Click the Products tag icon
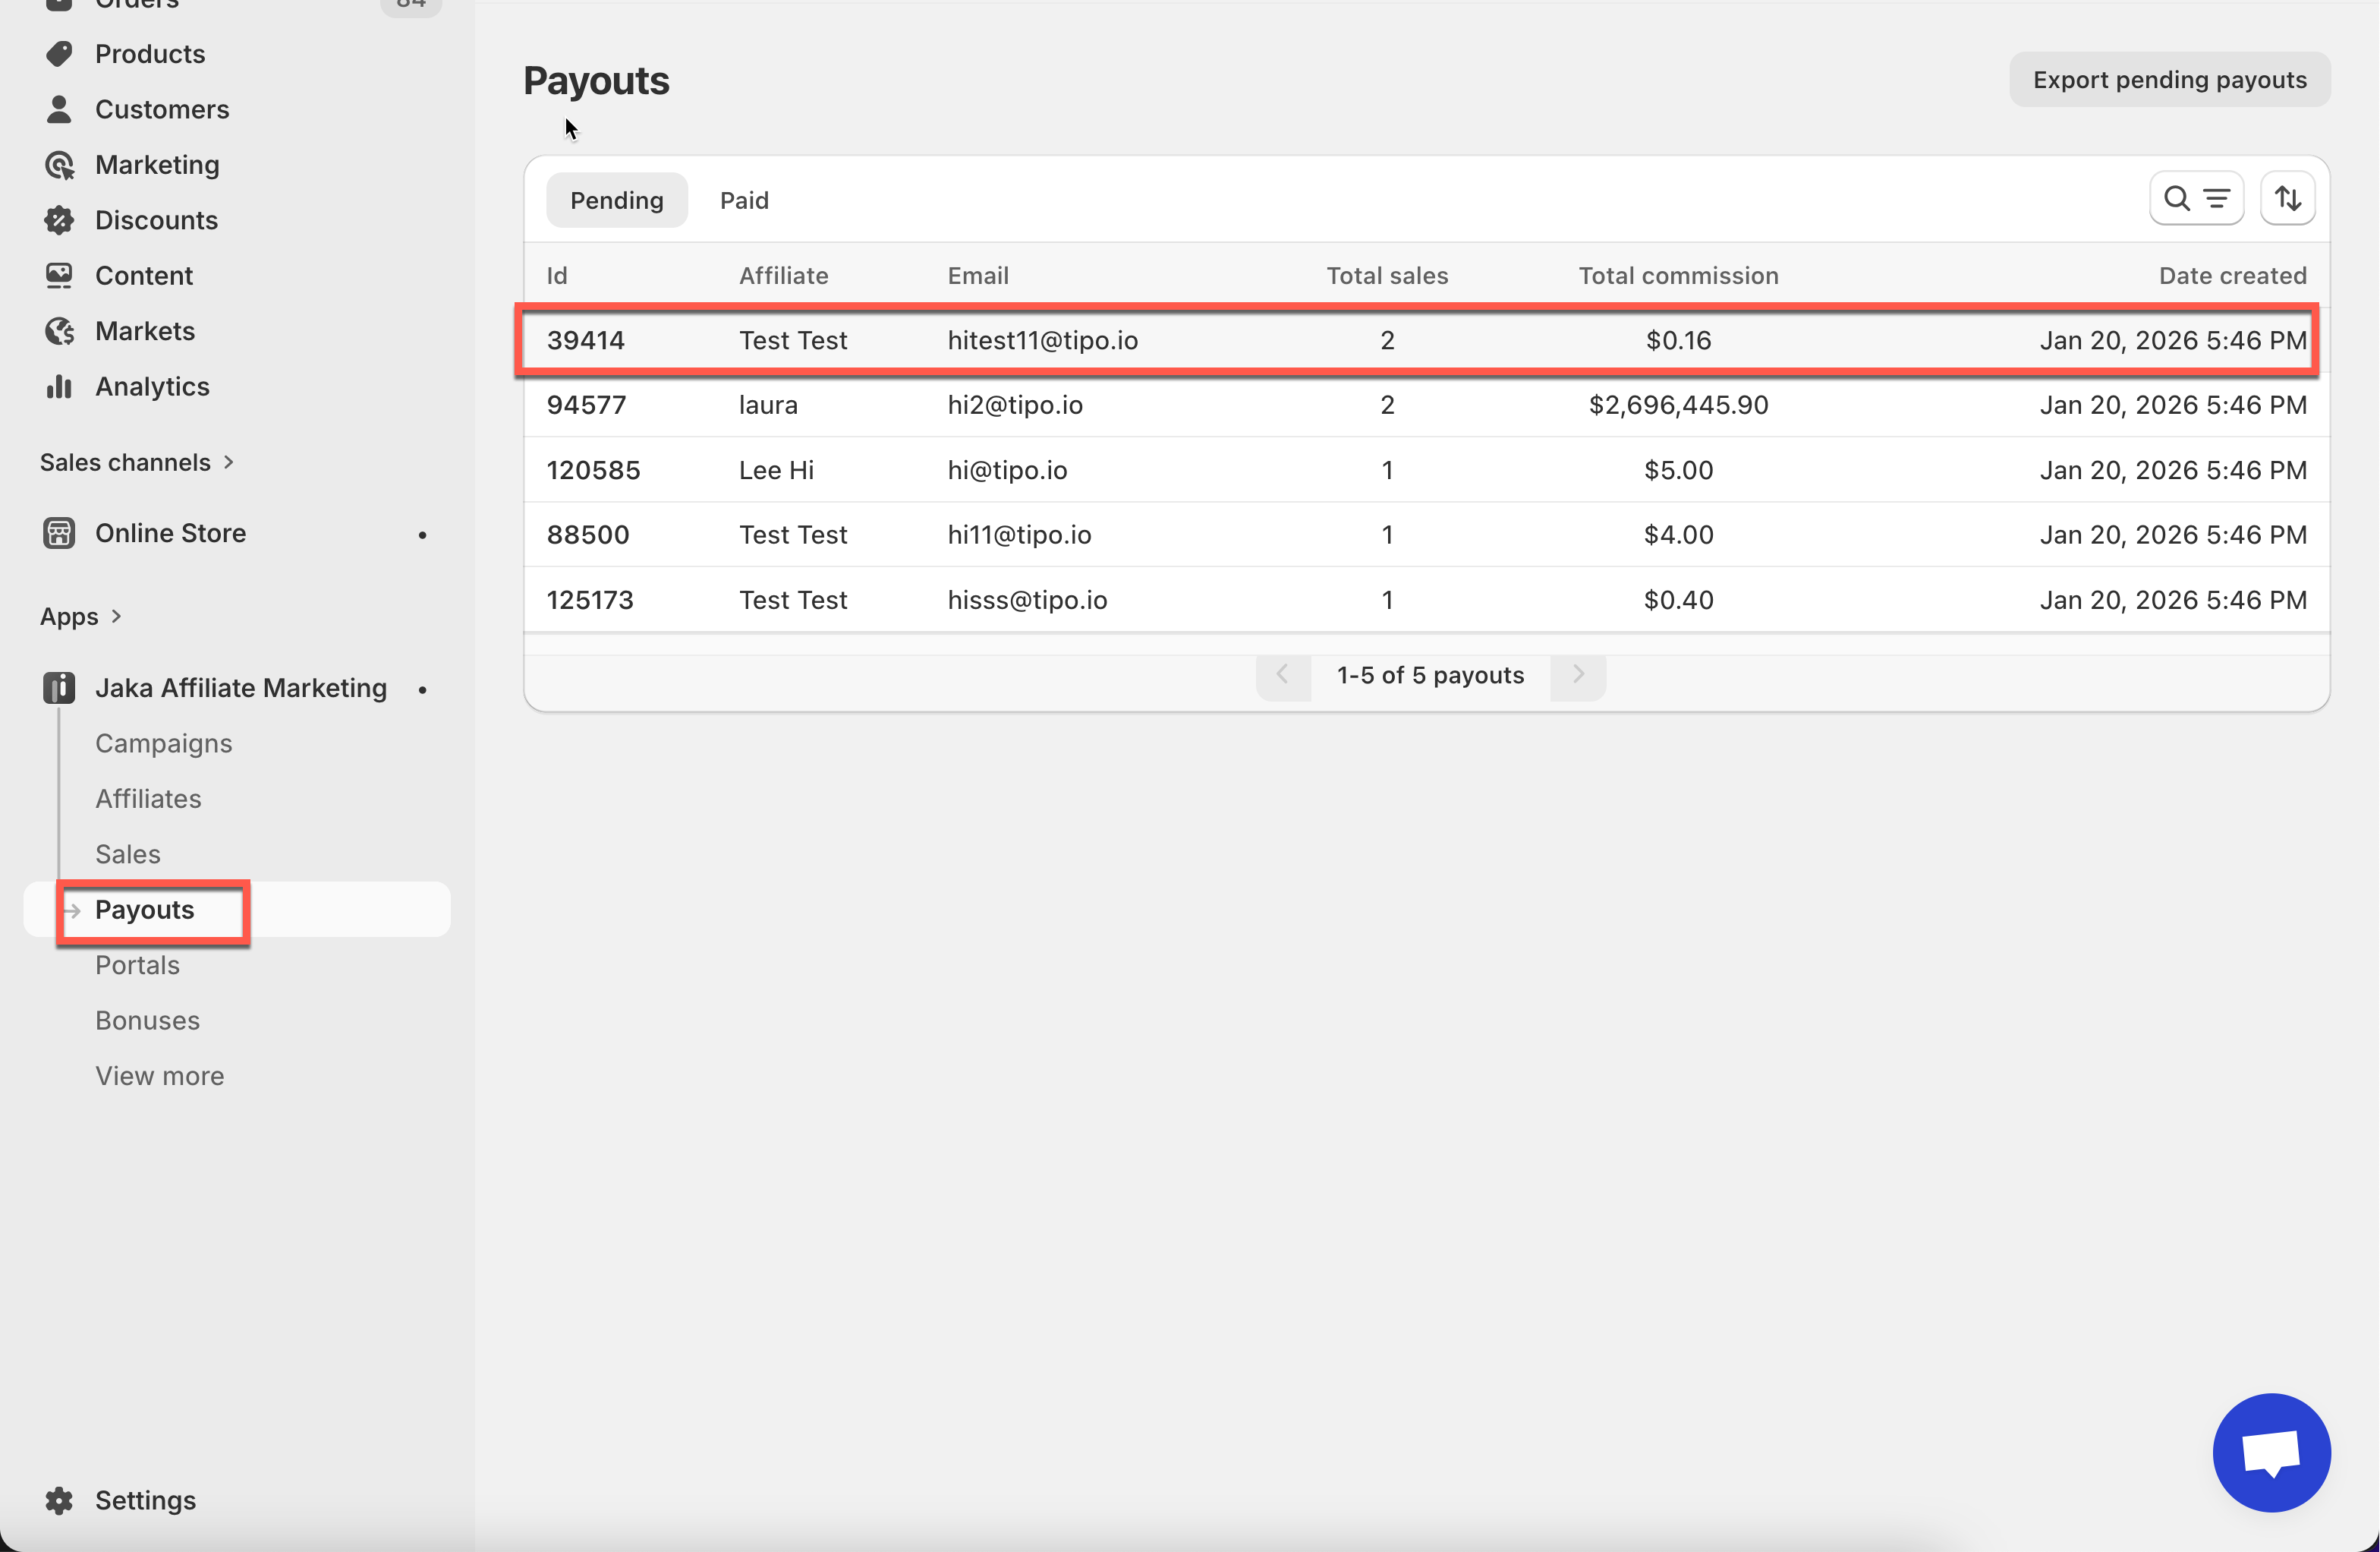The height and width of the screenshot is (1552, 2380). [59, 54]
